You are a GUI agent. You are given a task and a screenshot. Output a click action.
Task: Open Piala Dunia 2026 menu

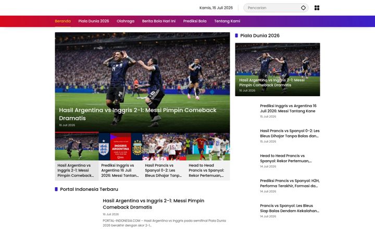pyautogui.click(x=94, y=21)
